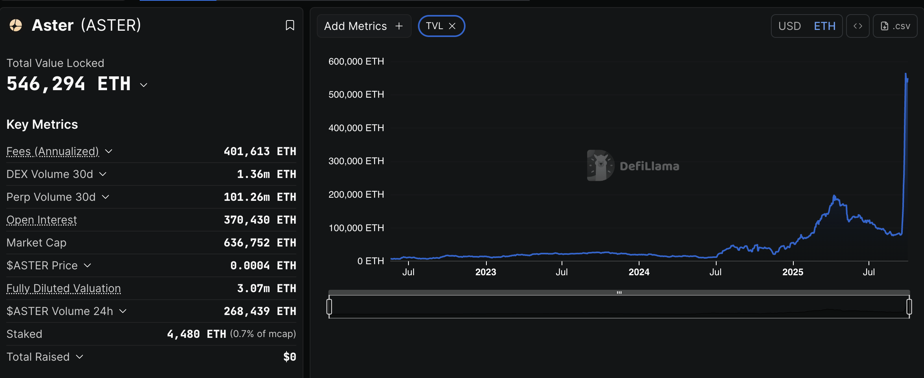Expand Perp Volume 30d details
This screenshot has width=924, height=378.
(105, 197)
